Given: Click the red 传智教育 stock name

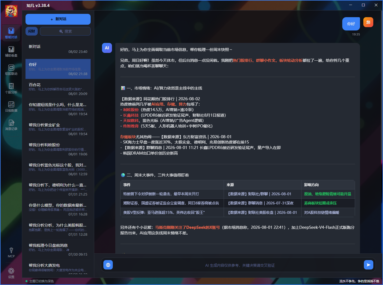Looking at the screenshot, I should click(x=131, y=126).
